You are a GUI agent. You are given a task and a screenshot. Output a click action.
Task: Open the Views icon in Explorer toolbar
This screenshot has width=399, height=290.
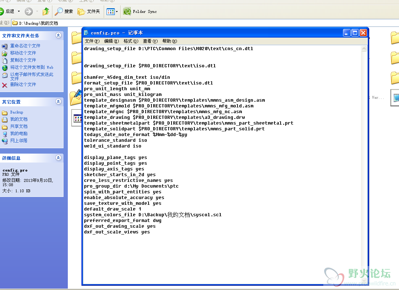(x=111, y=12)
